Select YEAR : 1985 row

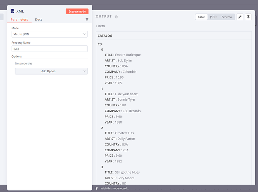tap(113, 83)
